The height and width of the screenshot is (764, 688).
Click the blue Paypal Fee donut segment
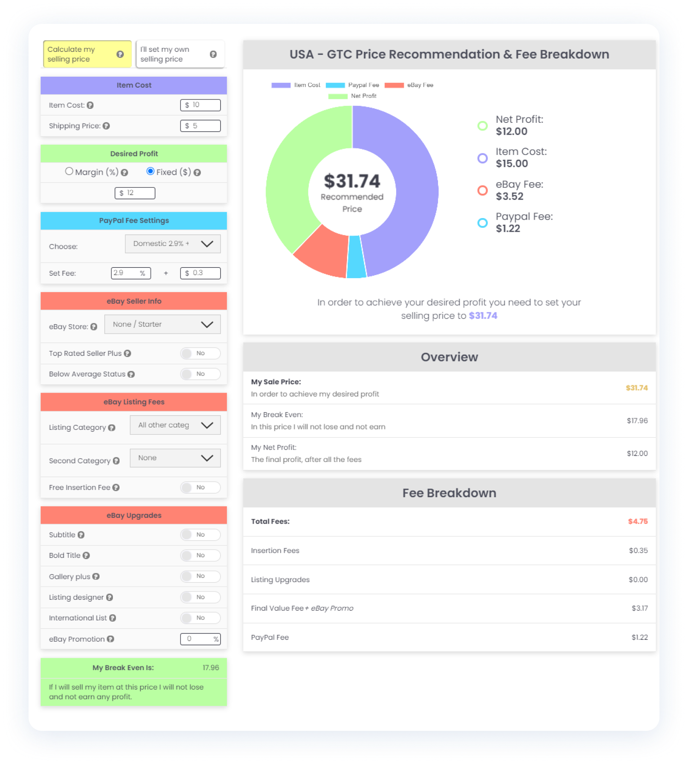point(356,258)
